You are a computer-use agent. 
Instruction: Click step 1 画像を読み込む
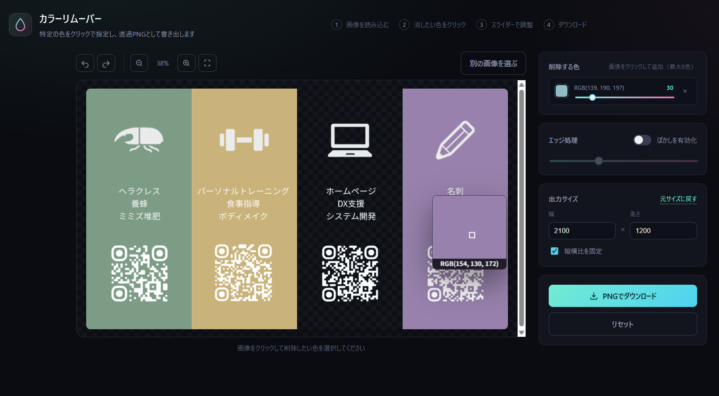point(360,25)
